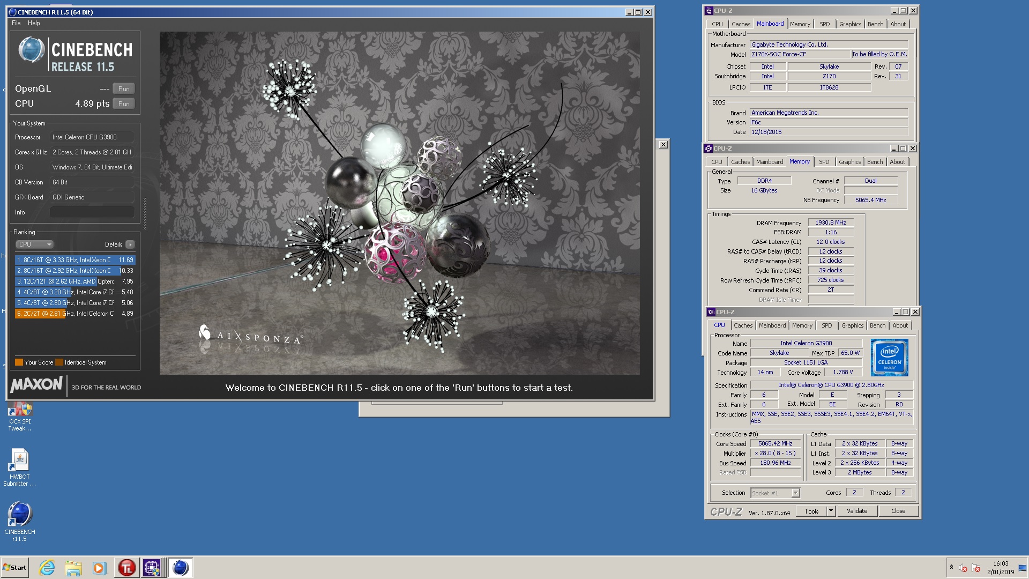Open Internet Explorer from the taskbar
This screenshot has height=579, width=1029.
[x=47, y=568]
